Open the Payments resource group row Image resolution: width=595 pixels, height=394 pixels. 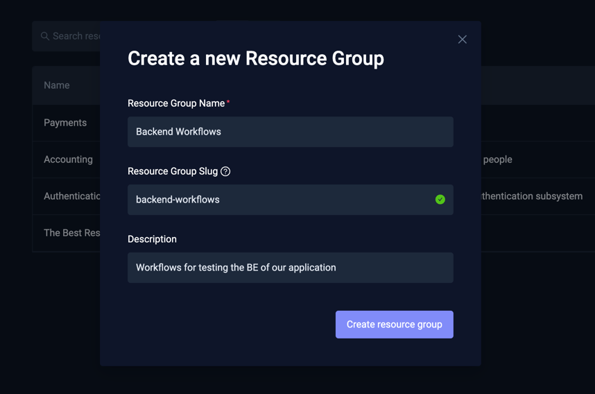coord(65,123)
